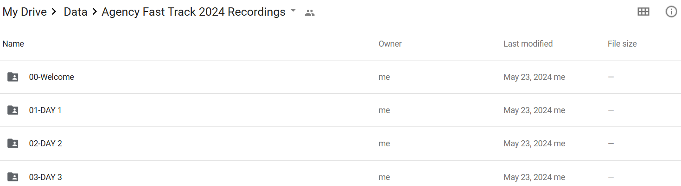Click the 02-DAY 2 shared folder icon
Screen dimensions: 681x186
pos(13,144)
